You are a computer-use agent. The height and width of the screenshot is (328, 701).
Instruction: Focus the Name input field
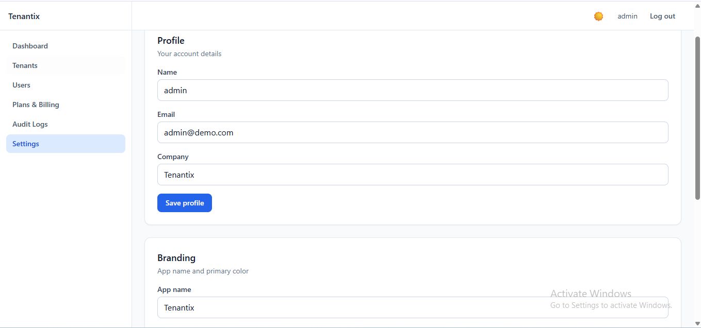coord(413,90)
